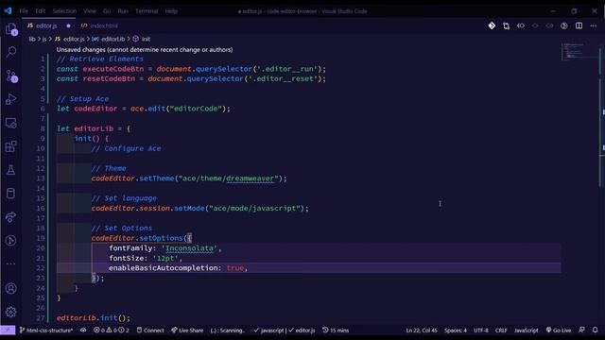605x340 pixels.
Task: Open the View menu
Action: click(x=90, y=11)
